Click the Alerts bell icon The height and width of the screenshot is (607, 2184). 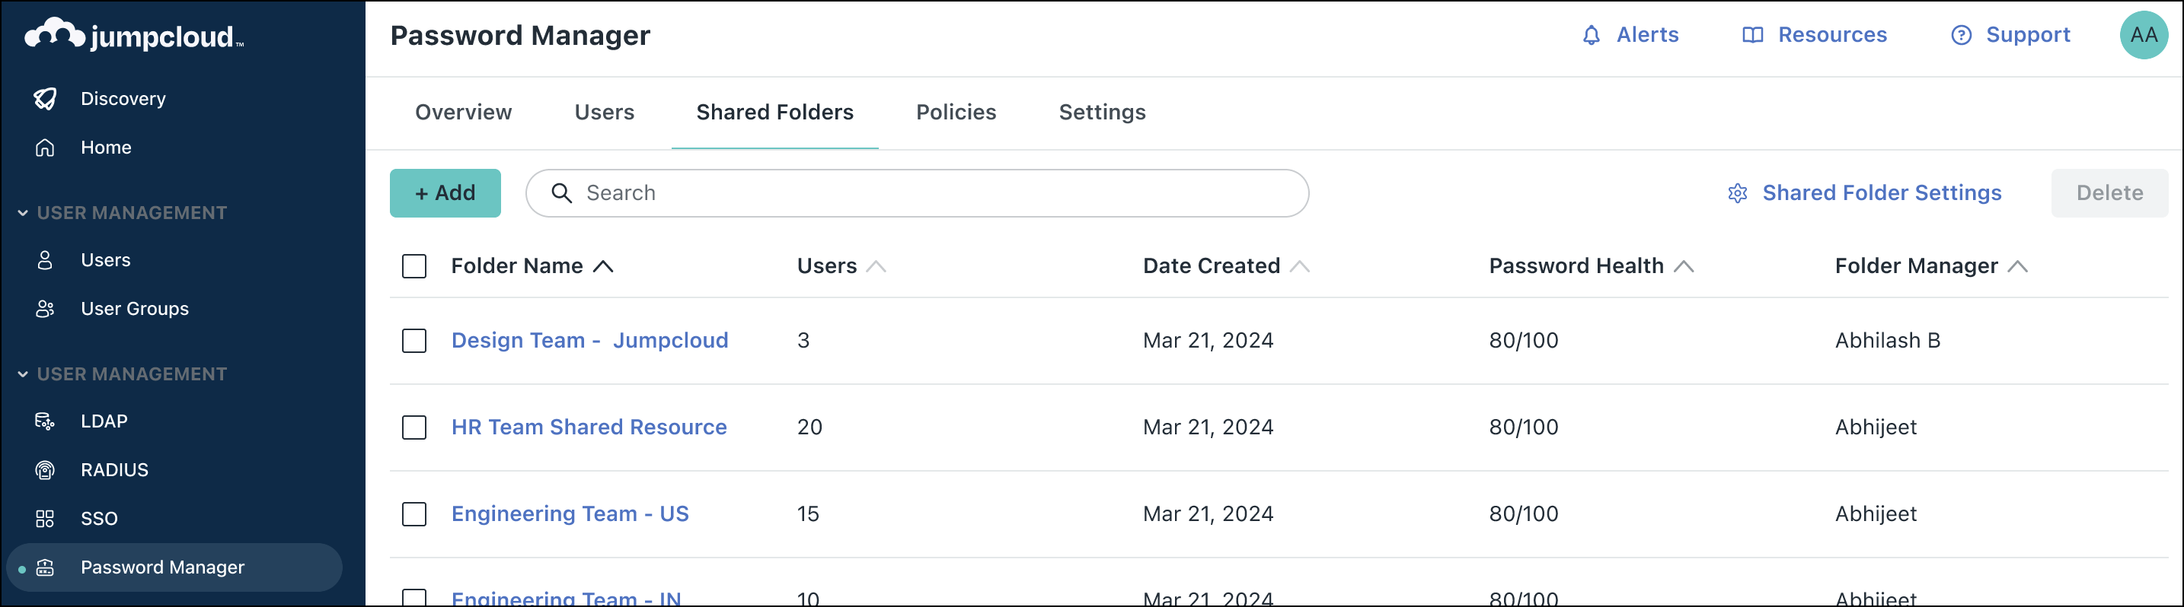pos(1592,36)
